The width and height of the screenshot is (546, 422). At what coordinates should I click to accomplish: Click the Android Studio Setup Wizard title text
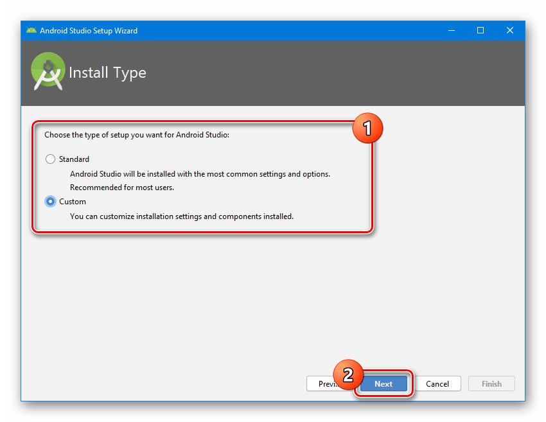pyautogui.click(x=87, y=30)
